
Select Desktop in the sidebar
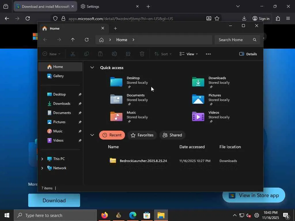point(60,94)
